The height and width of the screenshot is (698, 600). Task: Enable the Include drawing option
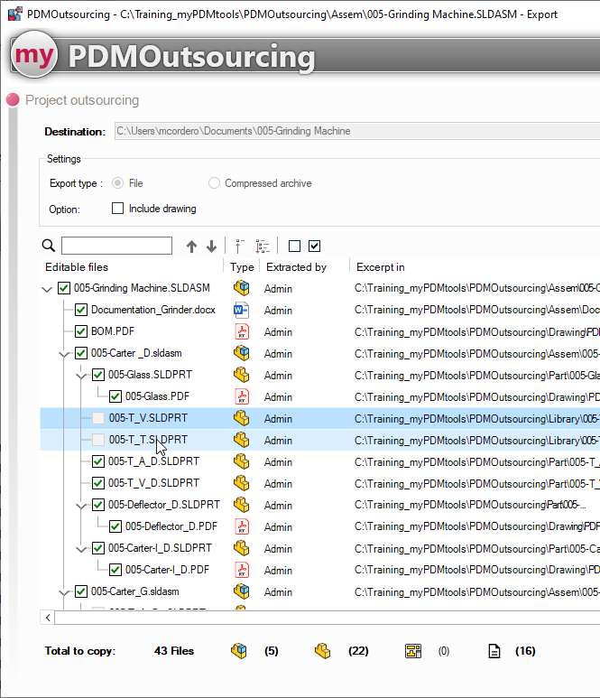[117, 209]
